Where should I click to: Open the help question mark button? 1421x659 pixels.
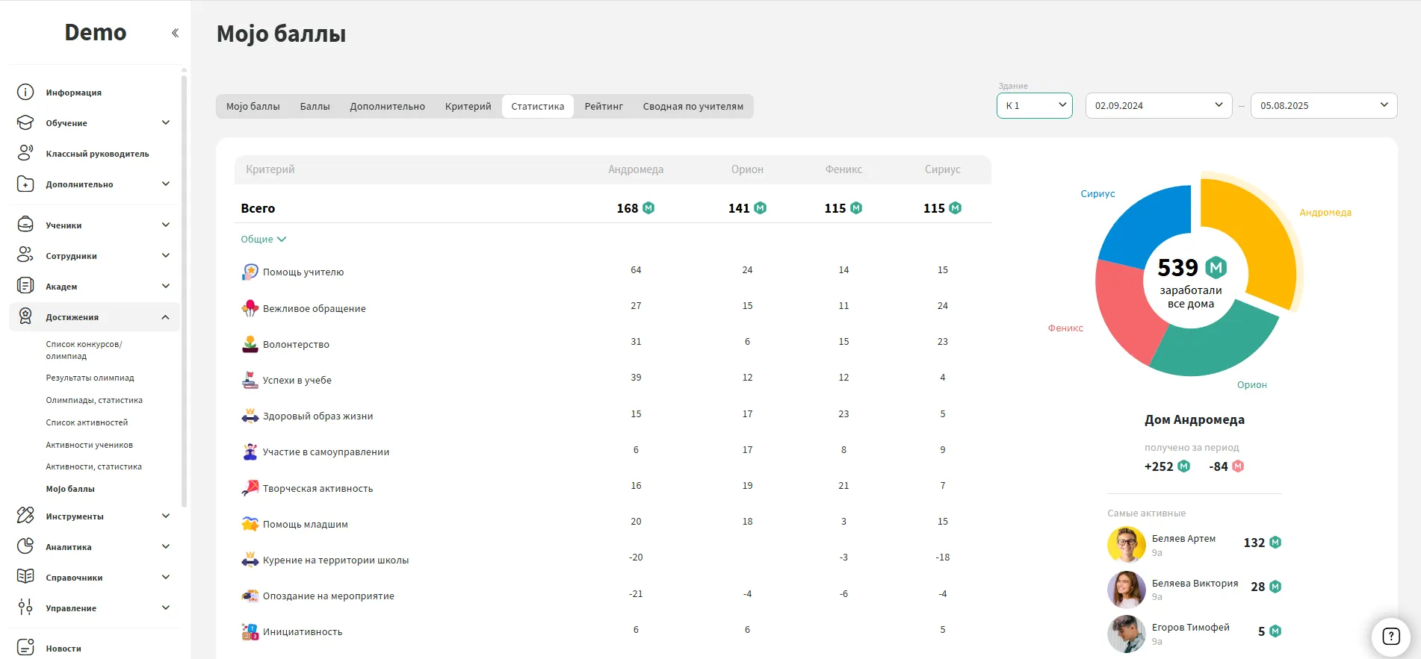pos(1390,637)
